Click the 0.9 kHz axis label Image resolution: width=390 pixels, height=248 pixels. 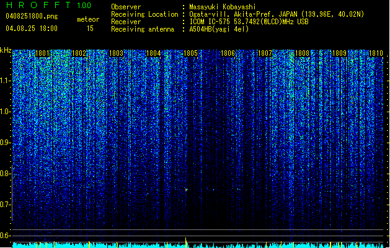tap(6, 143)
